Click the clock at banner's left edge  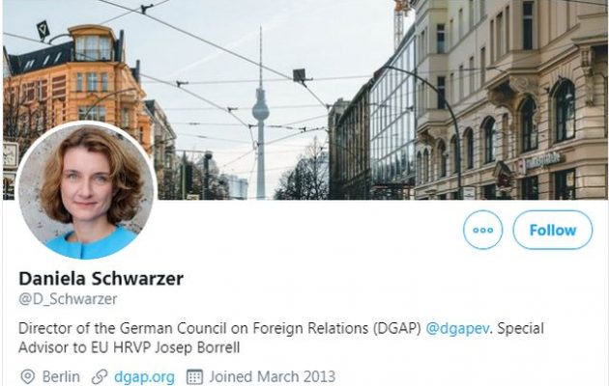10,154
